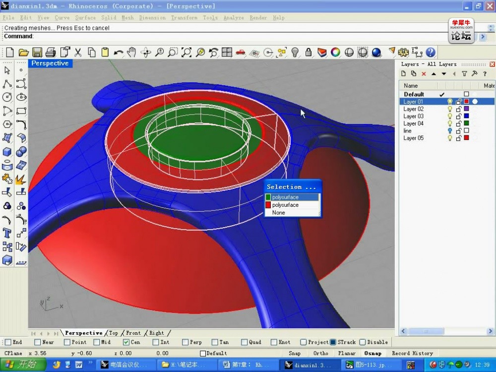
Task: Click in the Command input line
Action: [x=241, y=36]
